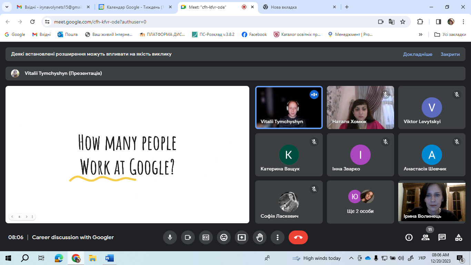Click Закрити to dismiss the banner
Viewport: 471px width, 265px height.
450,54
